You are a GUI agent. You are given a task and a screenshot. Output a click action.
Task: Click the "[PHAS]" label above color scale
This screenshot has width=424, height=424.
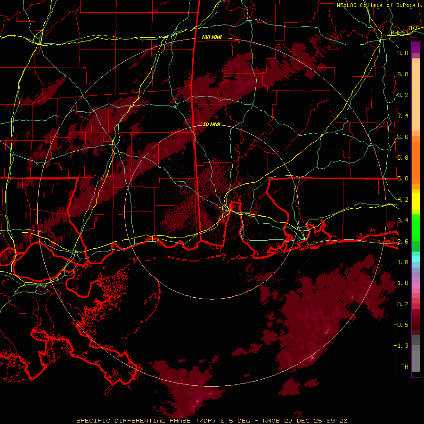pyautogui.click(x=399, y=33)
